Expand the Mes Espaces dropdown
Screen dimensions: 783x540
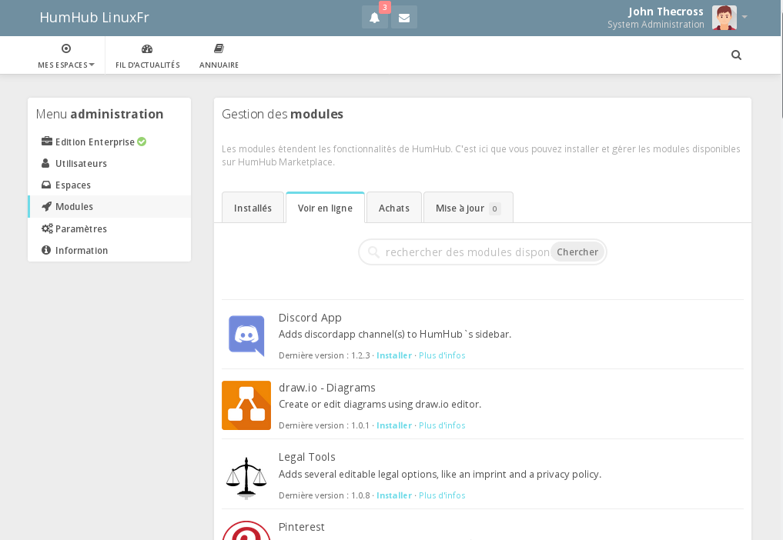click(x=66, y=55)
